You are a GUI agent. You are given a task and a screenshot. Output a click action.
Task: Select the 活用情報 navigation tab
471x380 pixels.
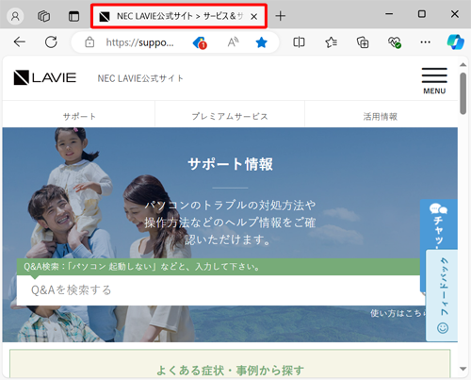coord(381,116)
